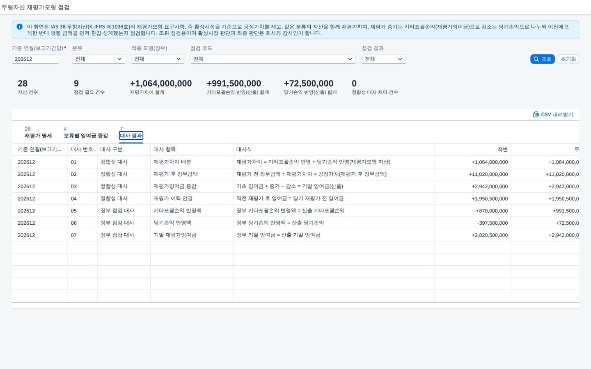Click the 정합성 대사 차이 건수 value 0
This screenshot has height=369, width=591.
tap(354, 84)
